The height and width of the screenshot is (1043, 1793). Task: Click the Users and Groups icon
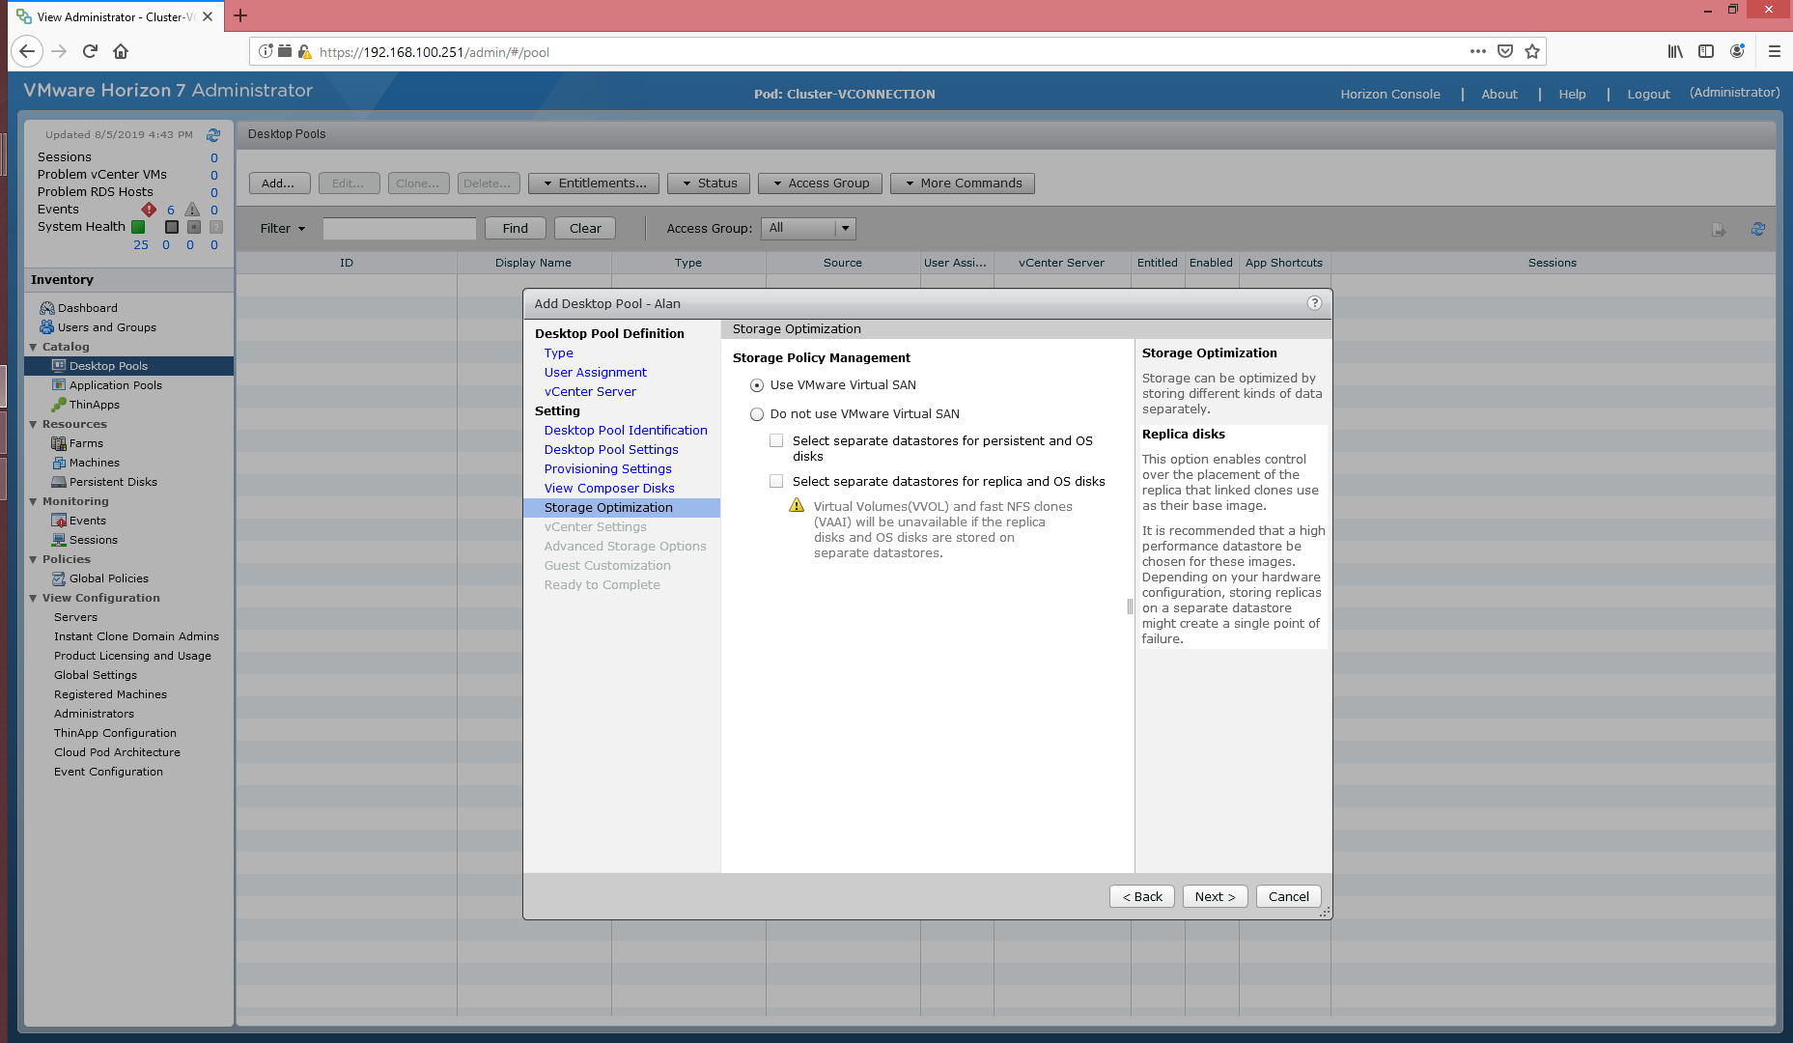pyautogui.click(x=46, y=327)
